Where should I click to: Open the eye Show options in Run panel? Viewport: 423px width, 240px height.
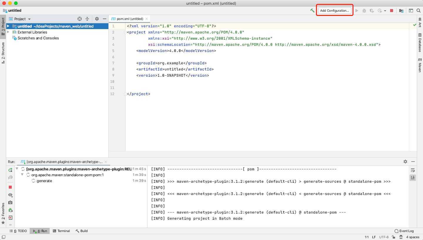pos(10,195)
